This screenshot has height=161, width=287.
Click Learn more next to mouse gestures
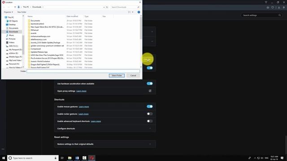click(84, 106)
